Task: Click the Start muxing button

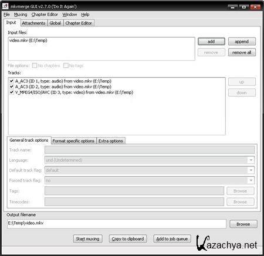Action: (87, 238)
